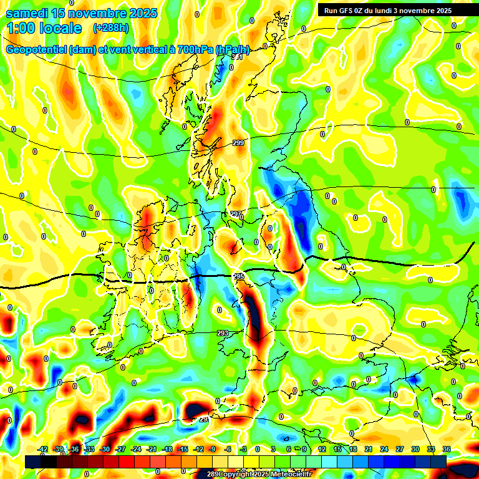Click the 295 geopotential contour label

tap(238, 276)
